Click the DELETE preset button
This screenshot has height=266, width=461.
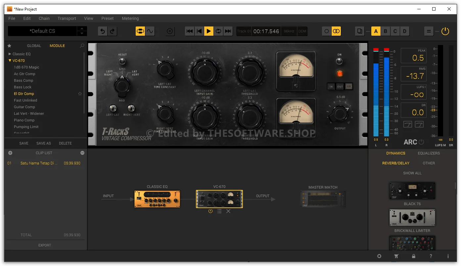pyautogui.click(x=65, y=143)
